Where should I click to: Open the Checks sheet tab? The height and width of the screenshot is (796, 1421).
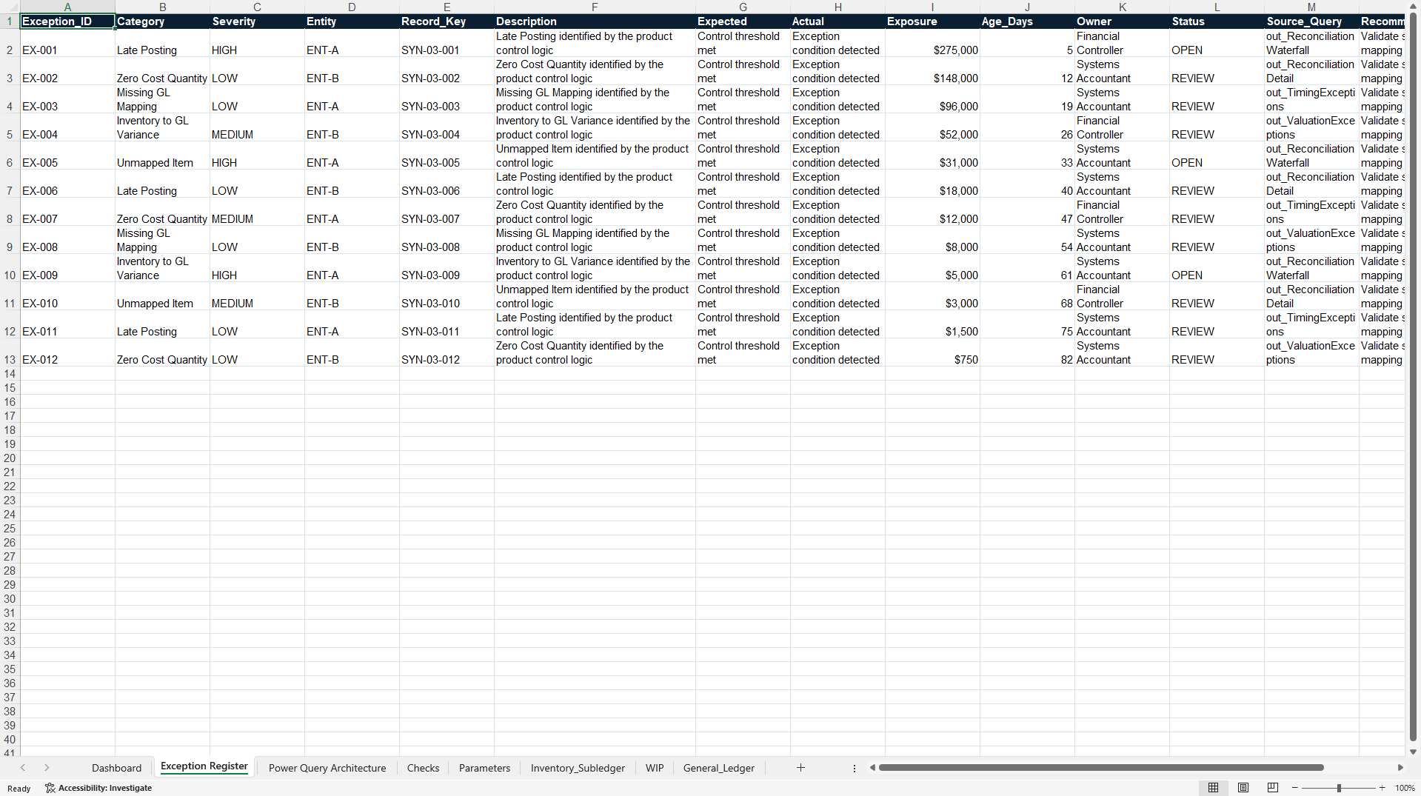click(423, 768)
